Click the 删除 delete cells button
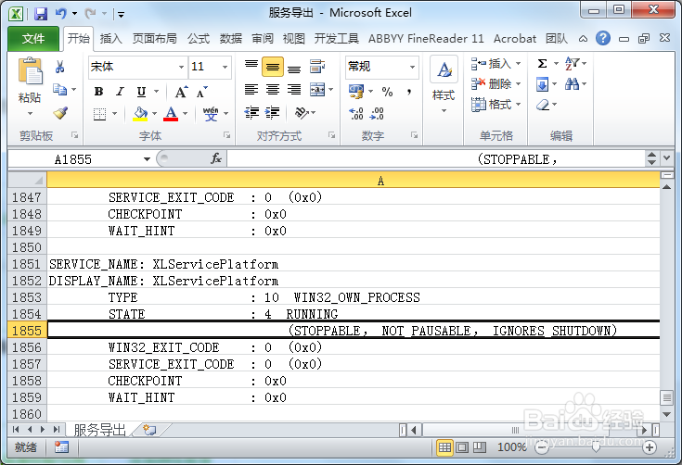 (x=495, y=83)
